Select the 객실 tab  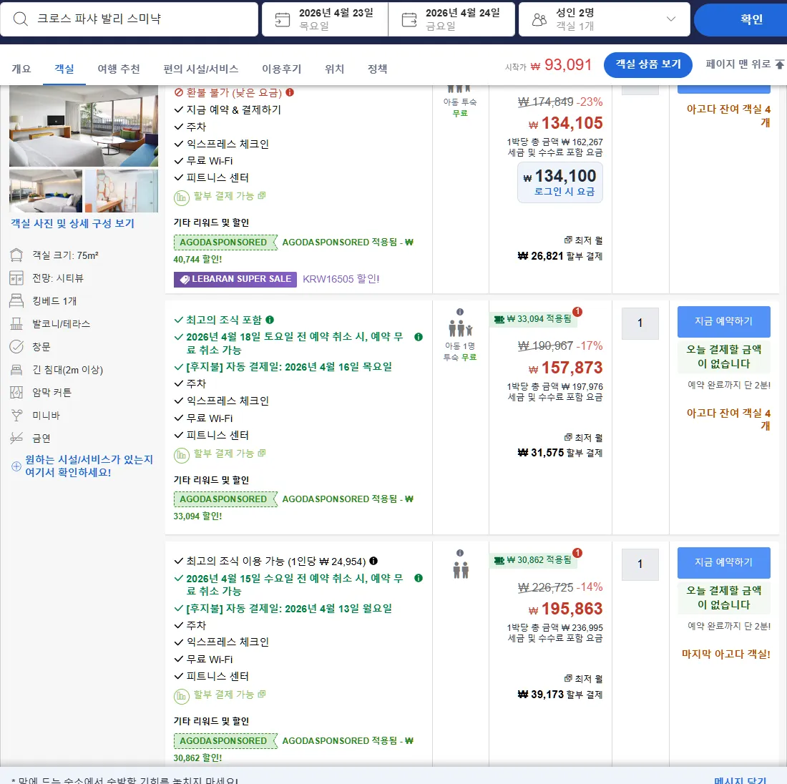pyautogui.click(x=64, y=69)
